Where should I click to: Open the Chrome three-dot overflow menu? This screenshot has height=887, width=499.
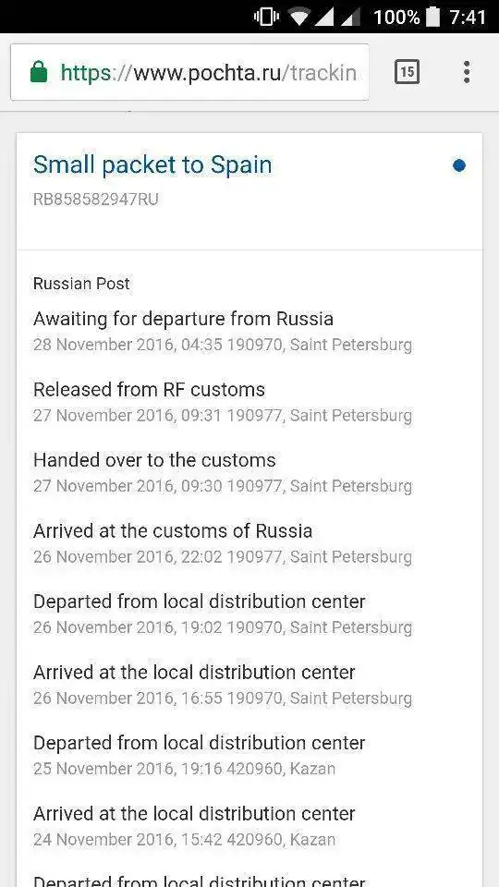(x=466, y=72)
